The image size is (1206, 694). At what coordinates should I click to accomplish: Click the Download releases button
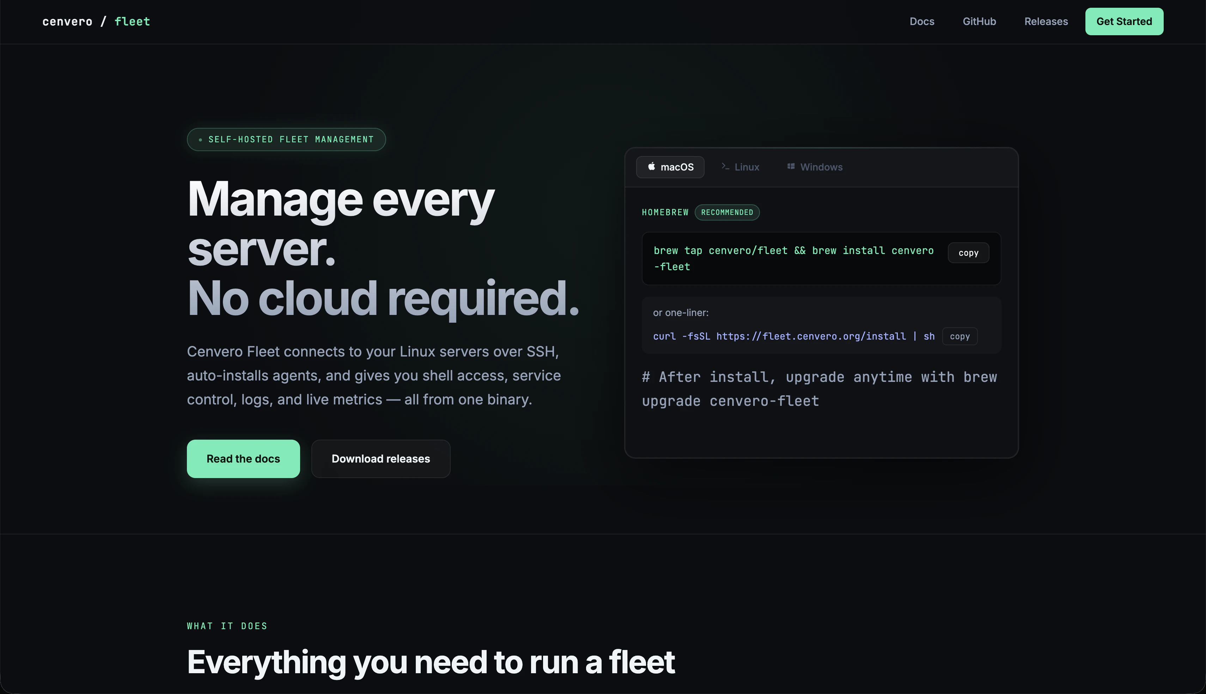point(380,459)
